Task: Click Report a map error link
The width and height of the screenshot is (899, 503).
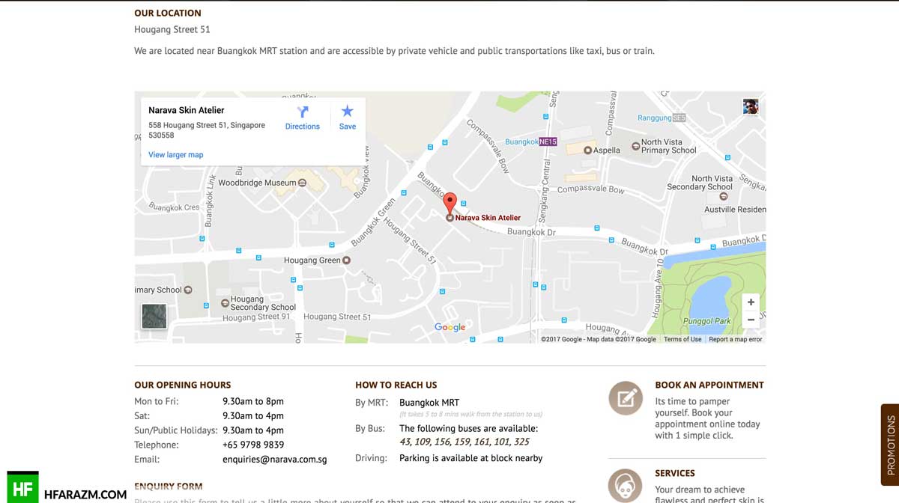Action: [736, 339]
